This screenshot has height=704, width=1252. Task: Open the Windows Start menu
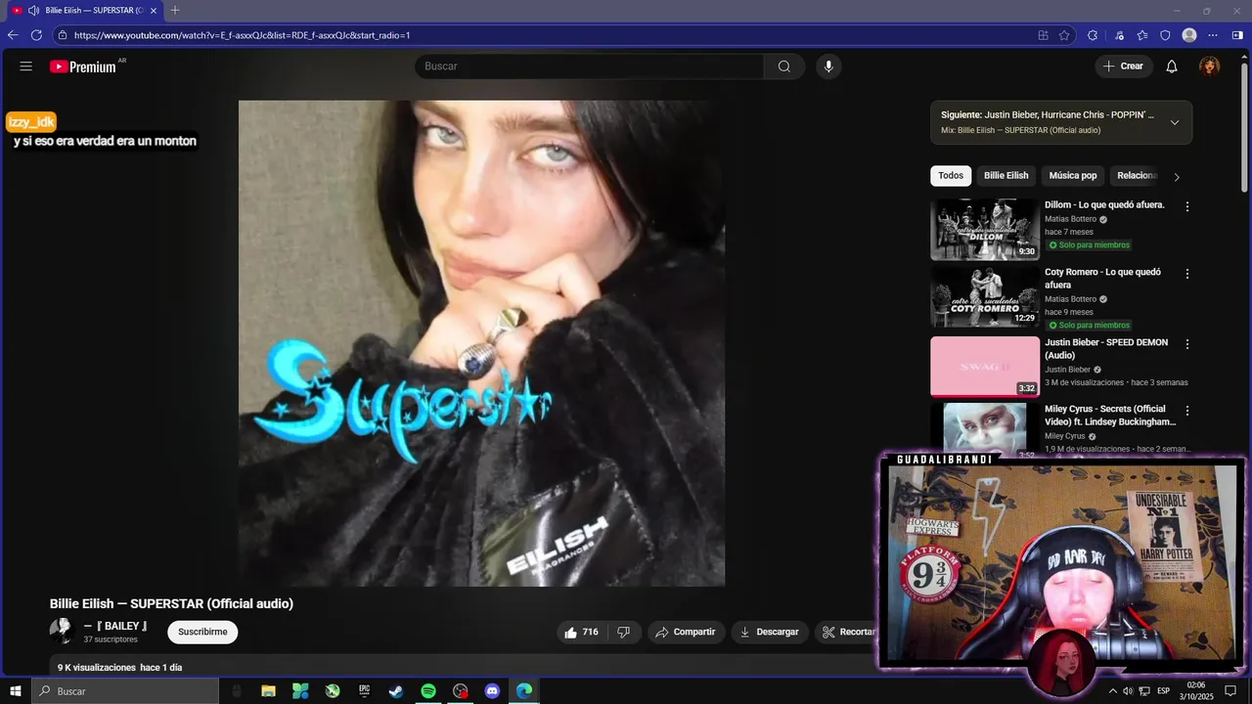pos(16,691)
